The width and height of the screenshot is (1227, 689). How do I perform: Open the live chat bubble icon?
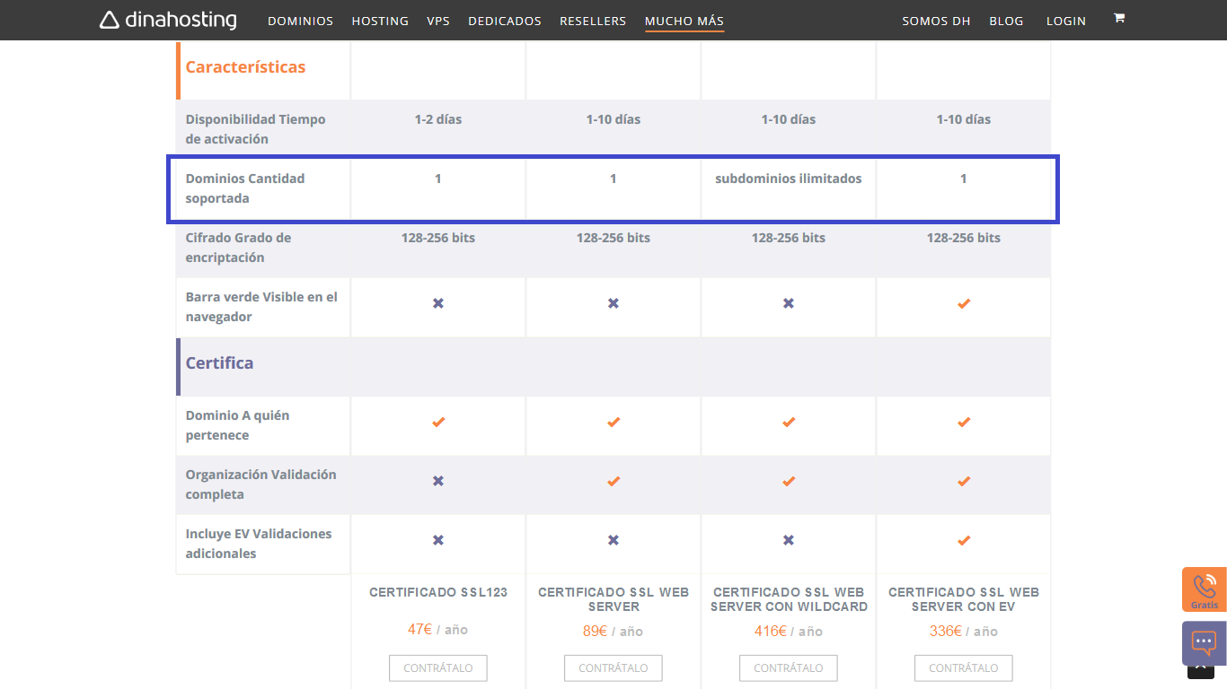[x=1204, y=642]
